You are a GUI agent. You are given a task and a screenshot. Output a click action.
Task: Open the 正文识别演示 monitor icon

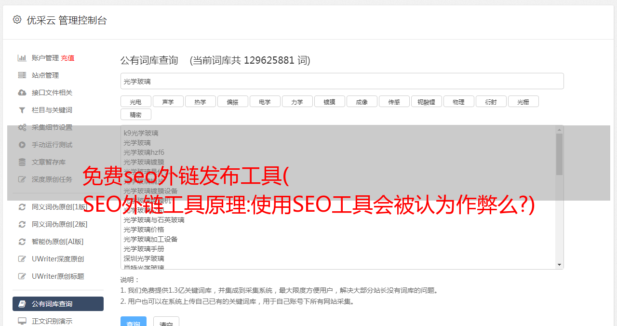(22, 321)
